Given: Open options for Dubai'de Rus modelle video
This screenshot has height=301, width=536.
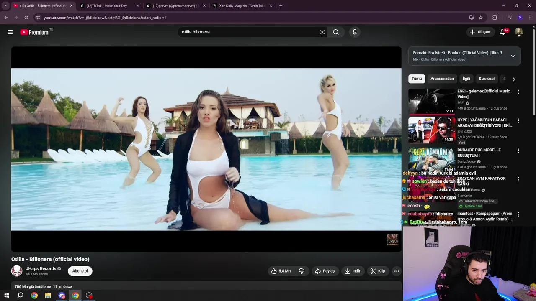Looking at the screenshot, I should click(x=518, y=151).
